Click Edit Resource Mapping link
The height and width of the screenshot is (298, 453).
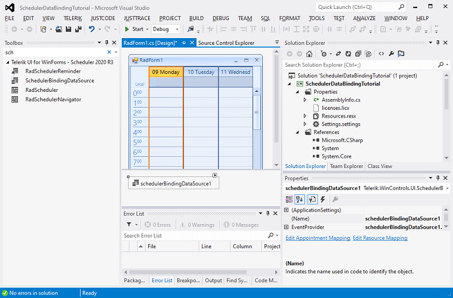pyautogui.click(x=380, y=238)
